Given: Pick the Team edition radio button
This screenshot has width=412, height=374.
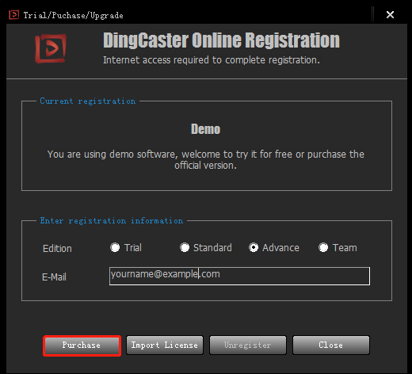Looking at the screenshot, I should [323, 247].
